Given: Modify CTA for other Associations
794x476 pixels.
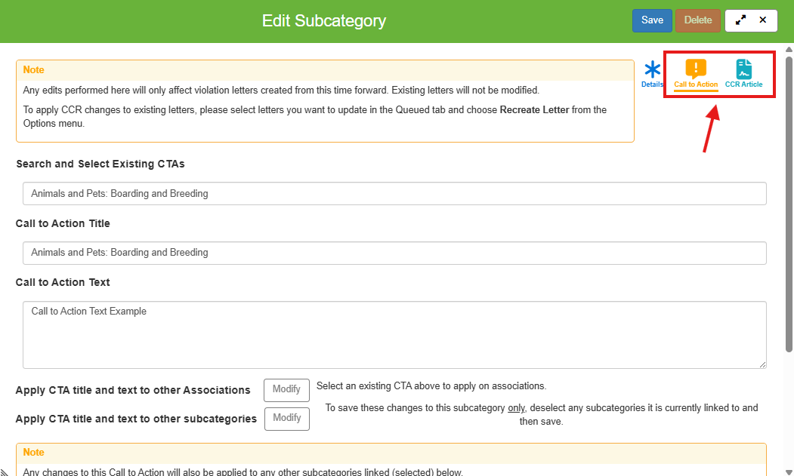Looking at the screenshot, I should (286, 390).
